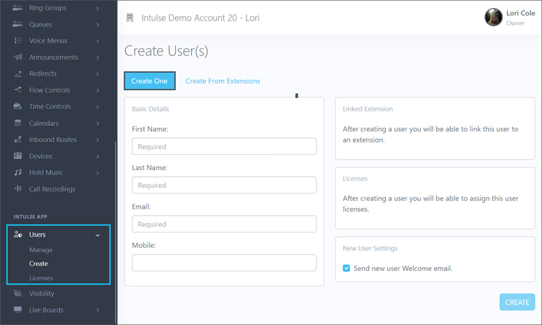Uncheck Send new user Welcome email

tap(346, 268)
